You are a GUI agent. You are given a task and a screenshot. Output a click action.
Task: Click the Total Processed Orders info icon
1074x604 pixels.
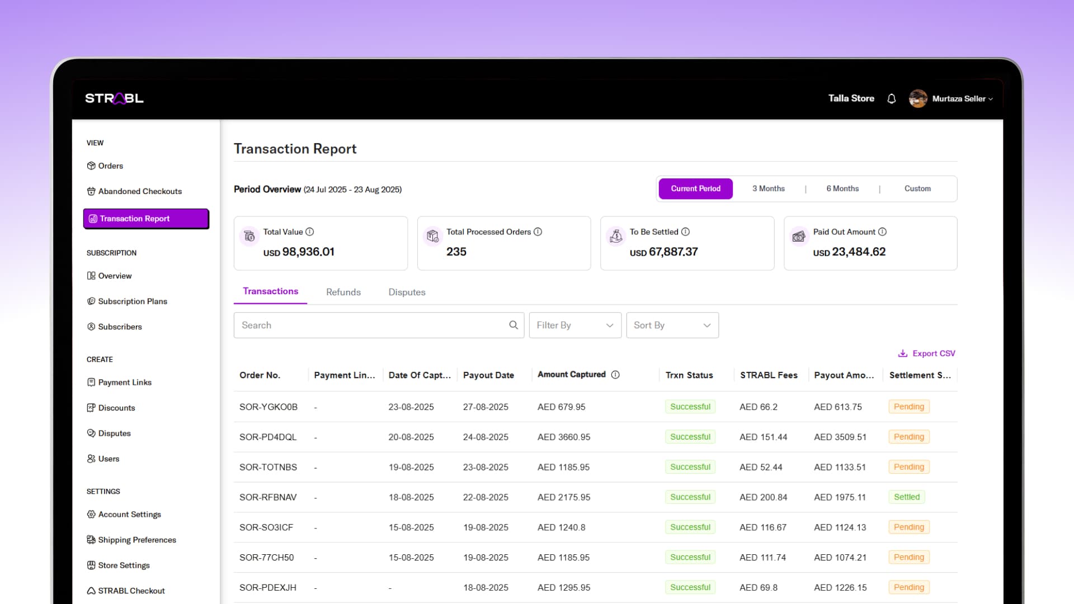coord(538,232)
